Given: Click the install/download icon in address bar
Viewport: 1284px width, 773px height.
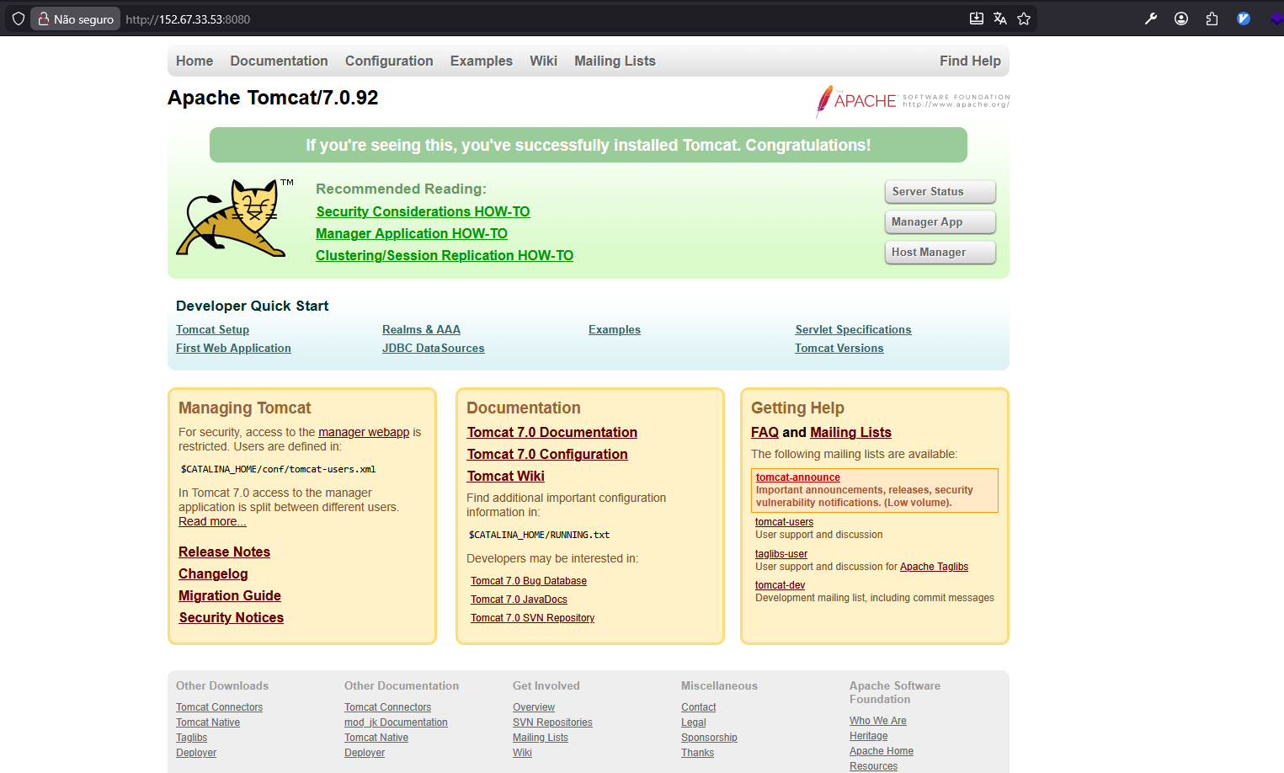Looking at the screenshot, I should tap(977, 19).
